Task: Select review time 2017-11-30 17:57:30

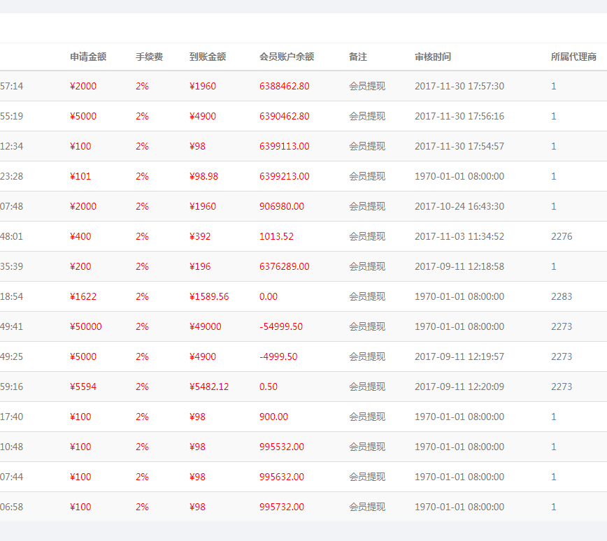Action: (x=459, y=86)
